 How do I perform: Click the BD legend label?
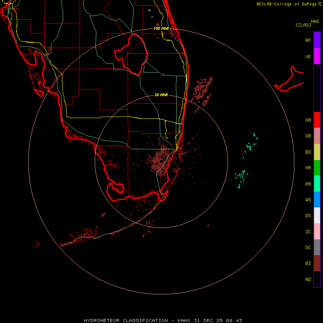pos(308,152)
